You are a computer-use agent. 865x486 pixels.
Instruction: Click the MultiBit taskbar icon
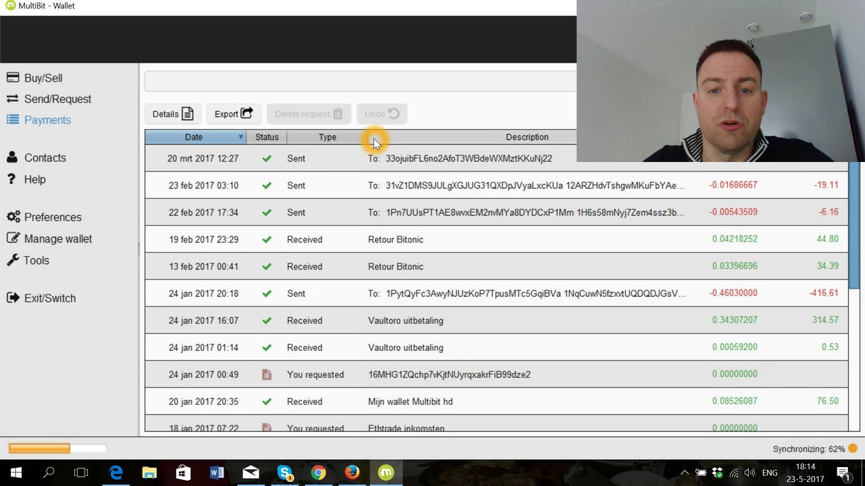pyautogui.click(x=386, y=473)
